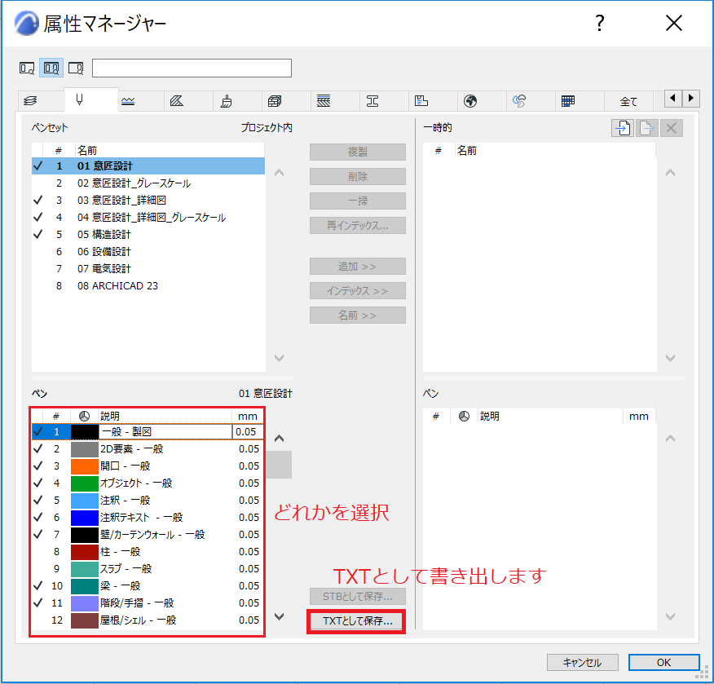Screen dimensions: 714x684
Task: Click the TXTとして保存... button
Action: coord(357,621)
